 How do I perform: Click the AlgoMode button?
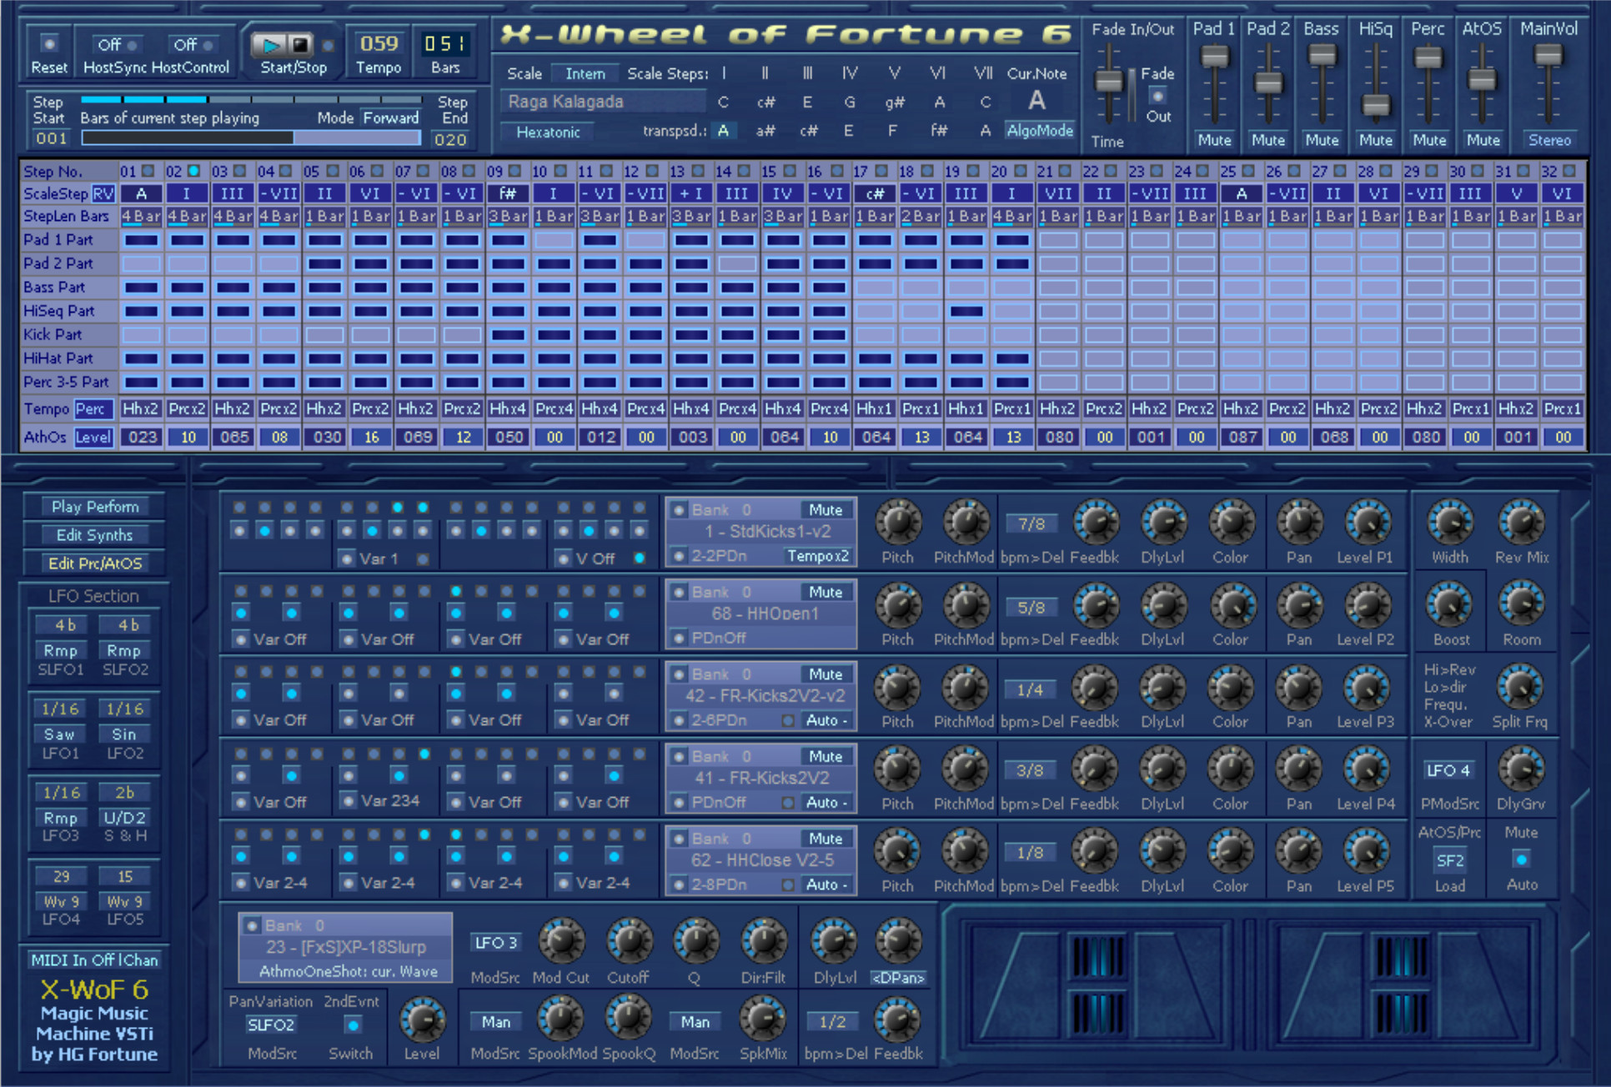point(1039,131)
